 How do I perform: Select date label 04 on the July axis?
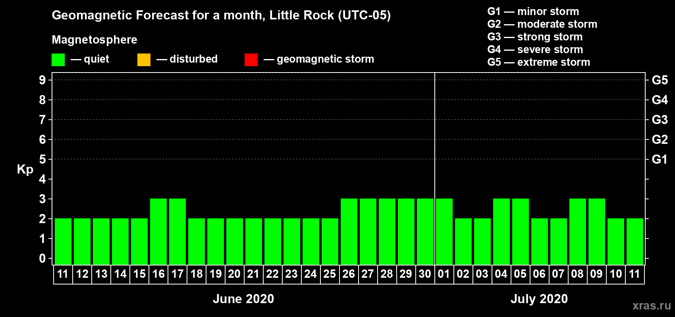501,274
